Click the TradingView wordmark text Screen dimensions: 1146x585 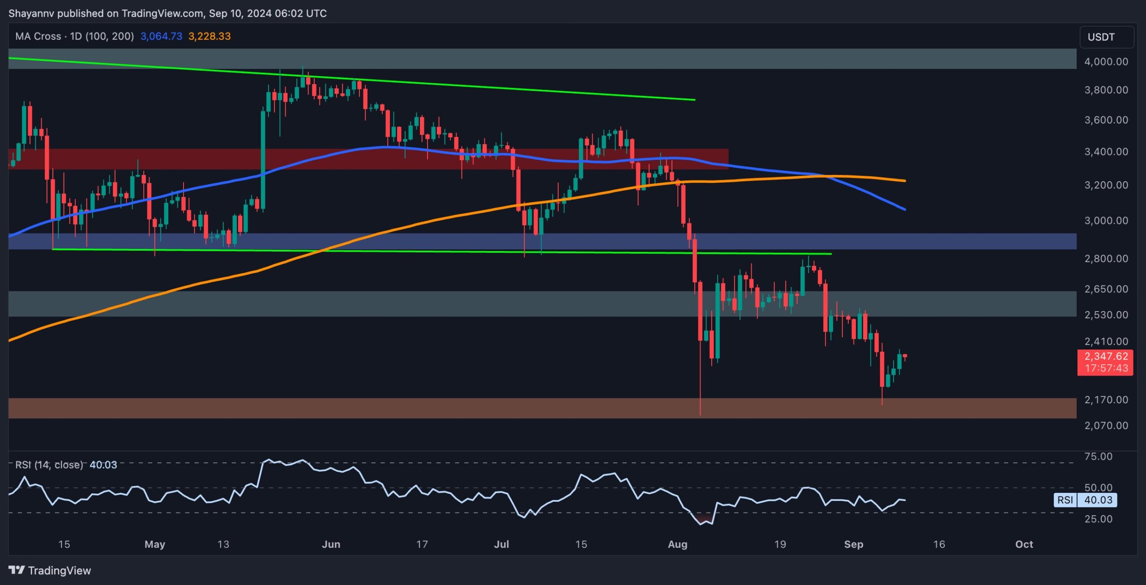pos(59,570)
